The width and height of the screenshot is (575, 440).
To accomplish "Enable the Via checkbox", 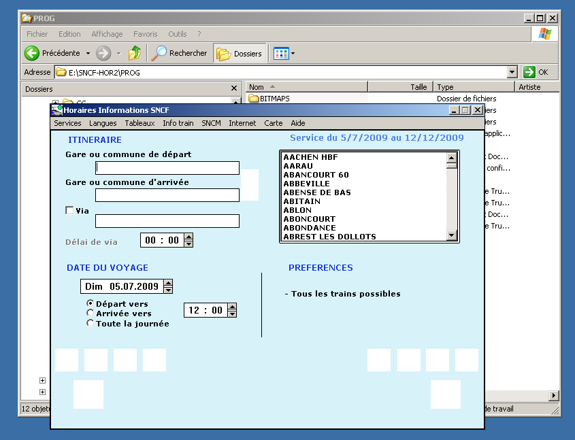I will tap(69, 210).
